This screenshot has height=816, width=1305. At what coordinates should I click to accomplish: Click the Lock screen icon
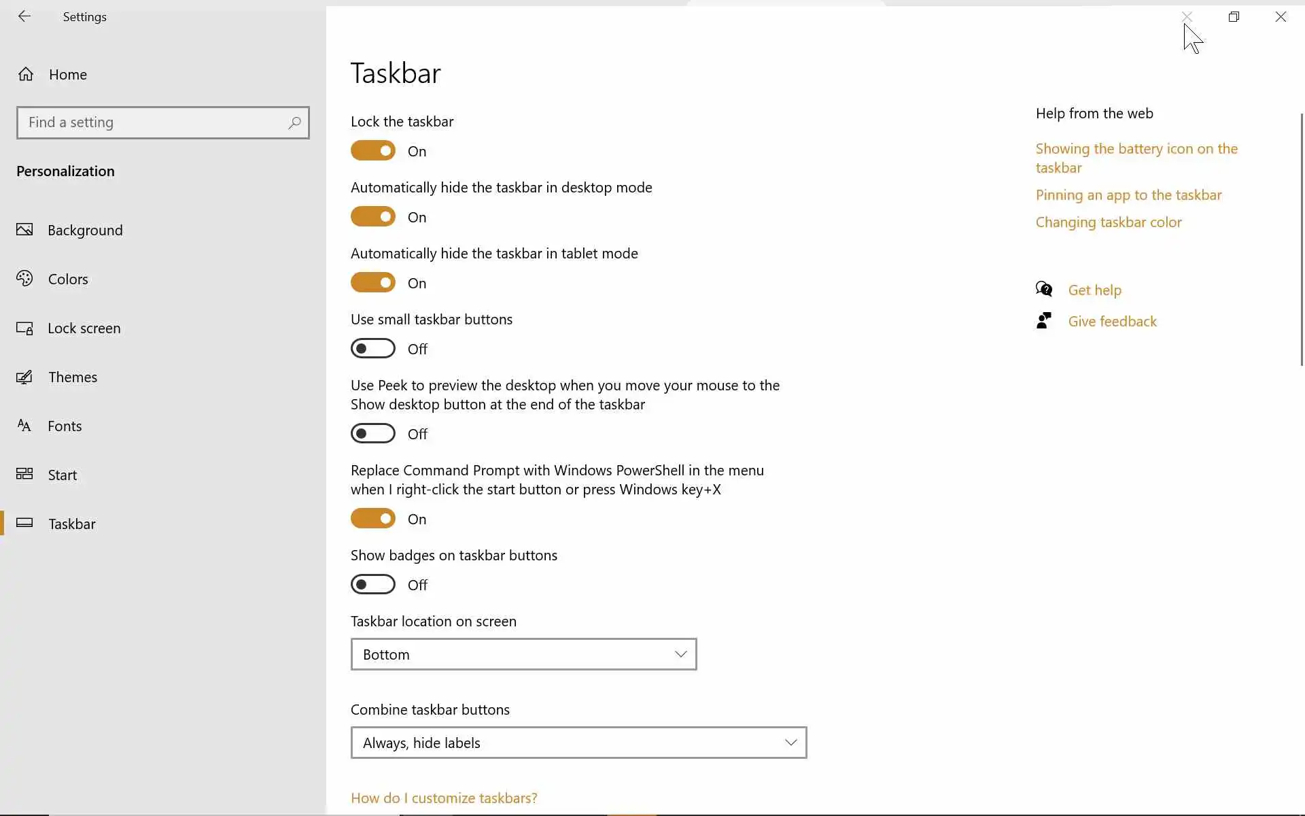click(x=24, y=328)
